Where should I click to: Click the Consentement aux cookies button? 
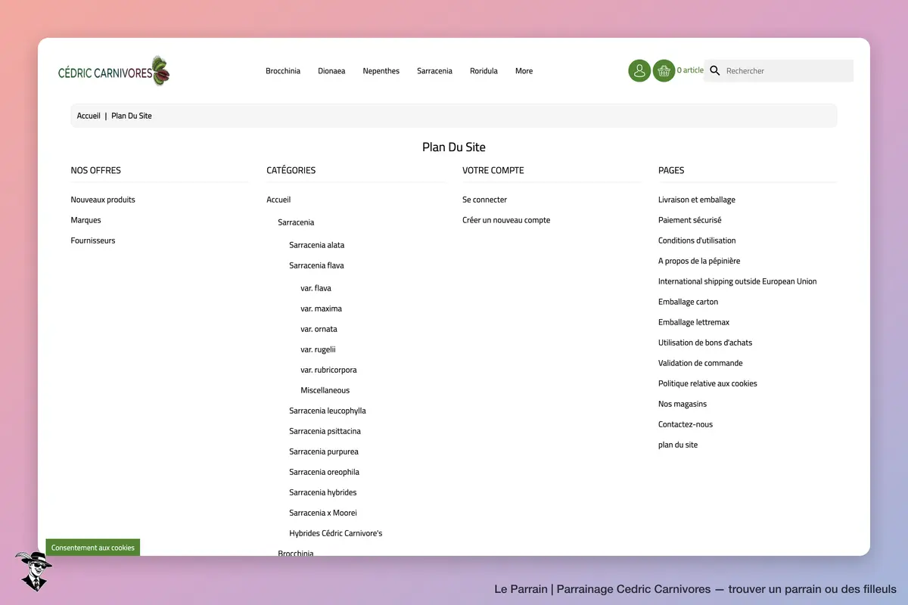(x=93, y=548)
